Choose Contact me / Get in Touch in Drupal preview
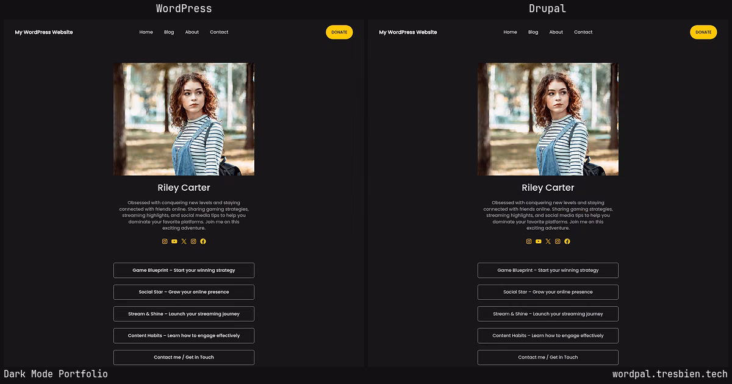Screen dimensions: 732x384 548,357
